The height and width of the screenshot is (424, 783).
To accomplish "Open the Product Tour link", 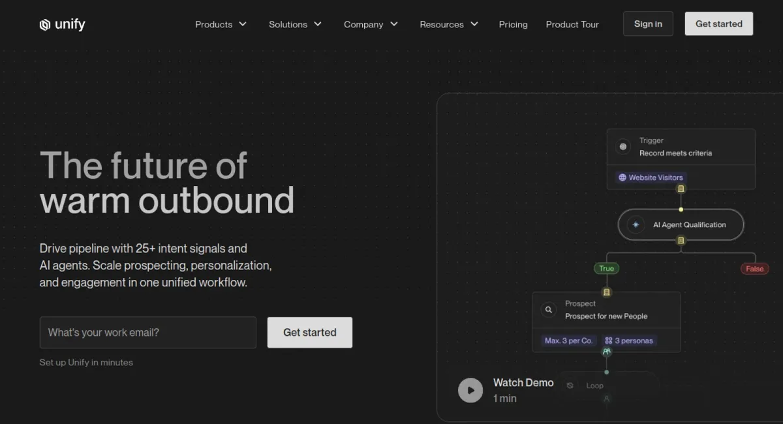I will [x=572, y=24].
